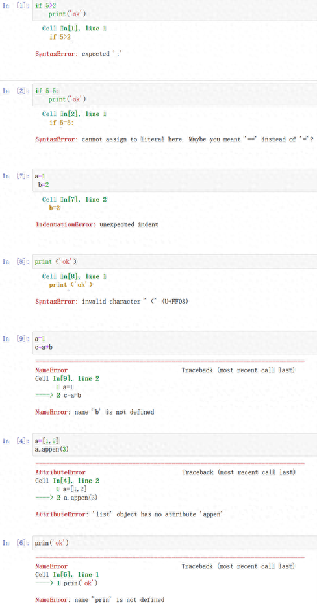Viewport: 317px width, 604px height.
Task: Click 'Cell In[6], line 1' output text
Action: (x=67, y=574)
